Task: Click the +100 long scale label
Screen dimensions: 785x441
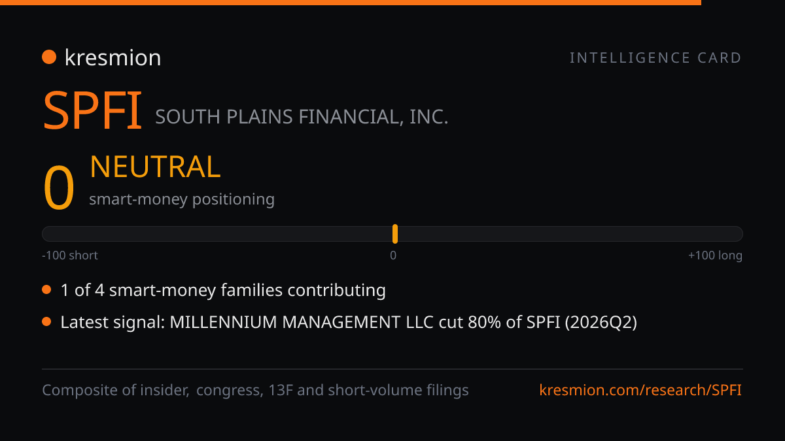Action: click(x=715, y=255)
